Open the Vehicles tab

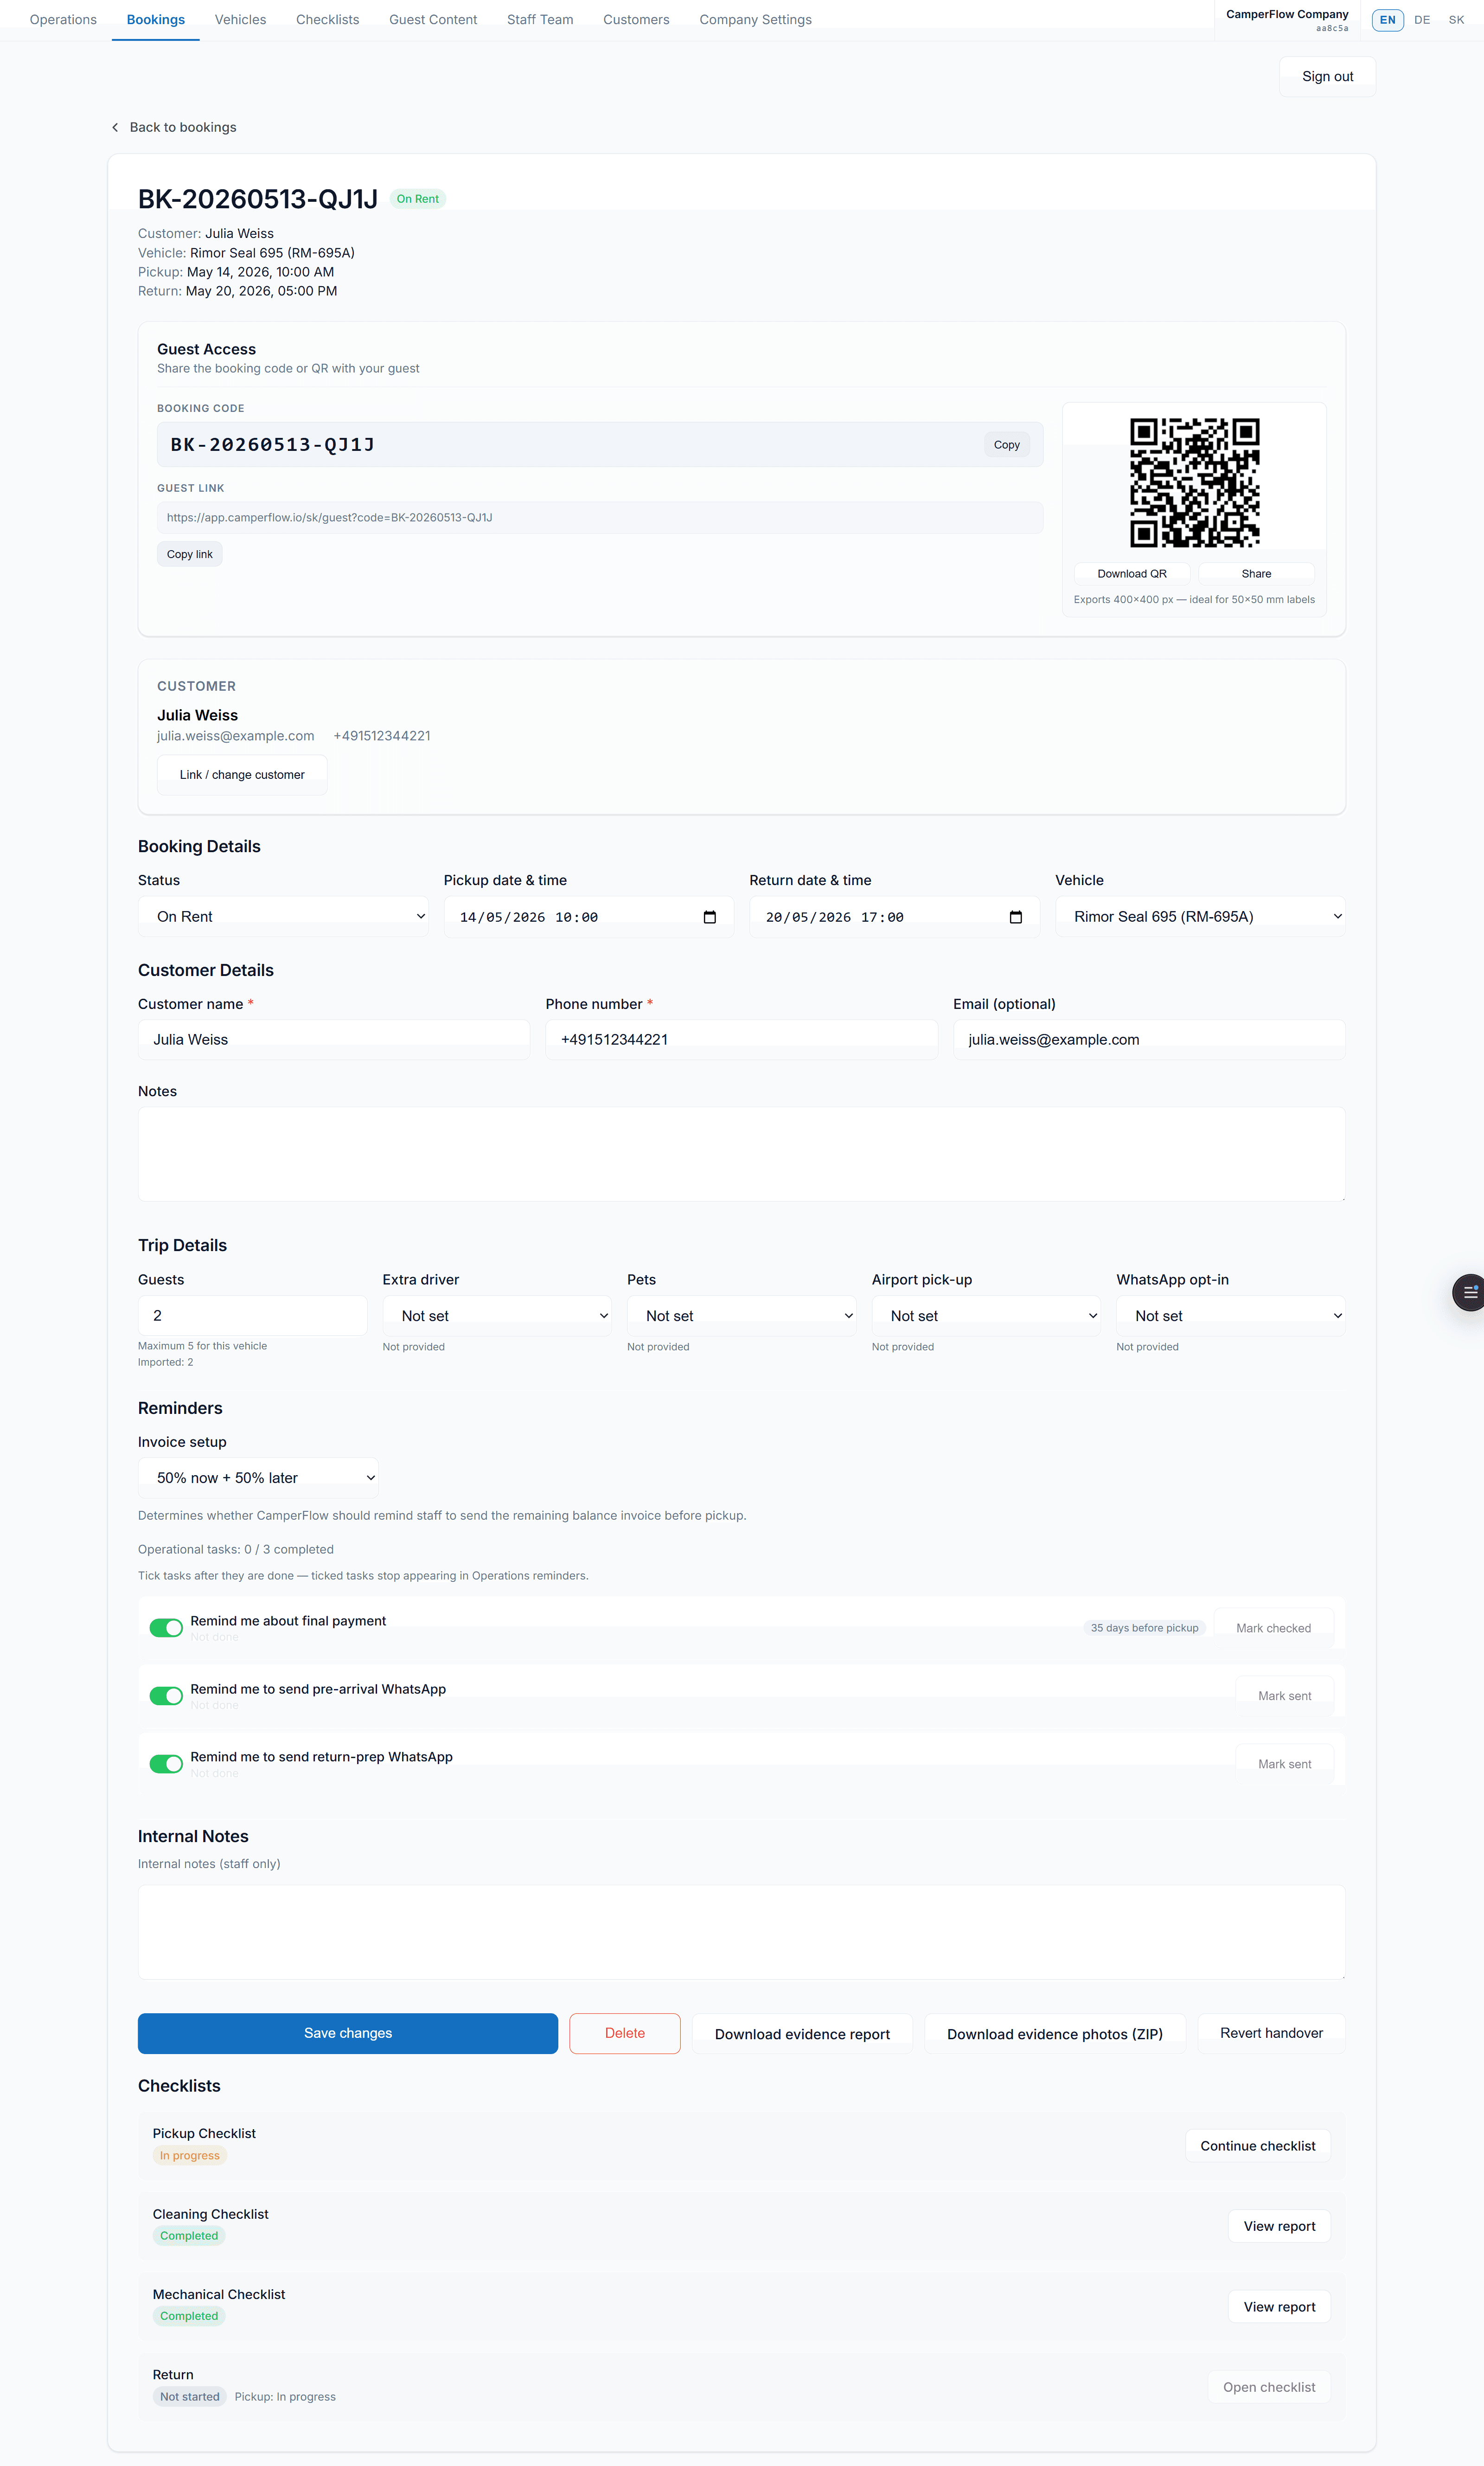[x=240, y=20]
